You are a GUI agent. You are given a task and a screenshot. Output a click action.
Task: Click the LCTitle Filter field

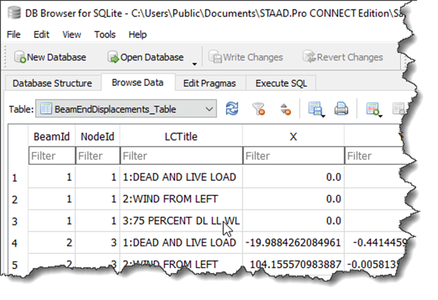181,155
